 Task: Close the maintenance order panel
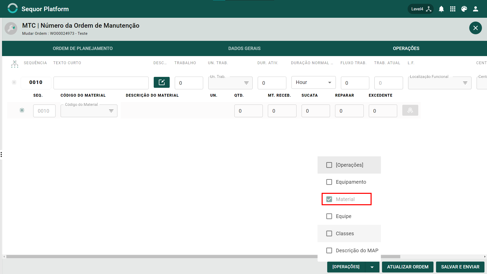(476, 28)
